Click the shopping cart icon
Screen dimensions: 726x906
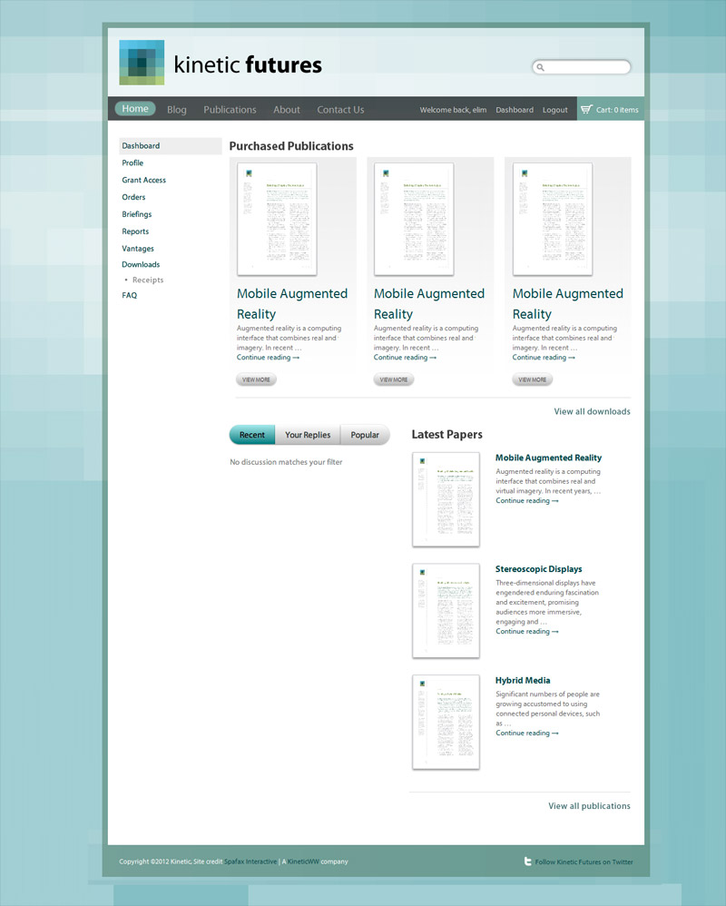(586, 109)
